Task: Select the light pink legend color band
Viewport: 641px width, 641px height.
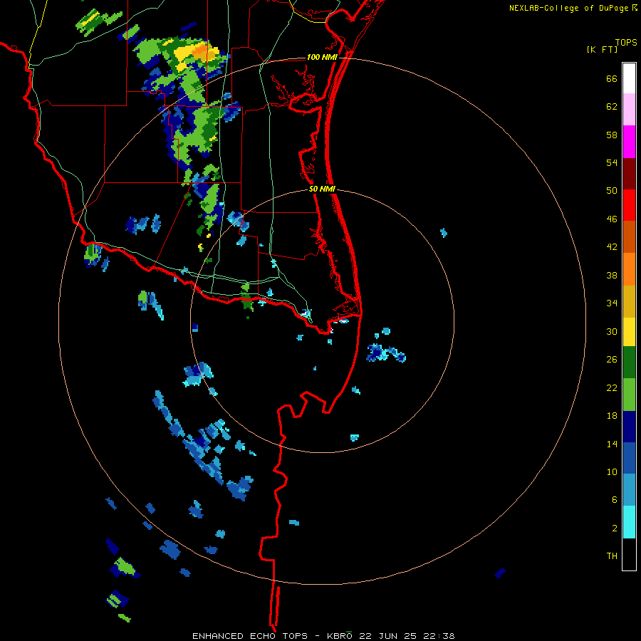Action: pos(629,110)
